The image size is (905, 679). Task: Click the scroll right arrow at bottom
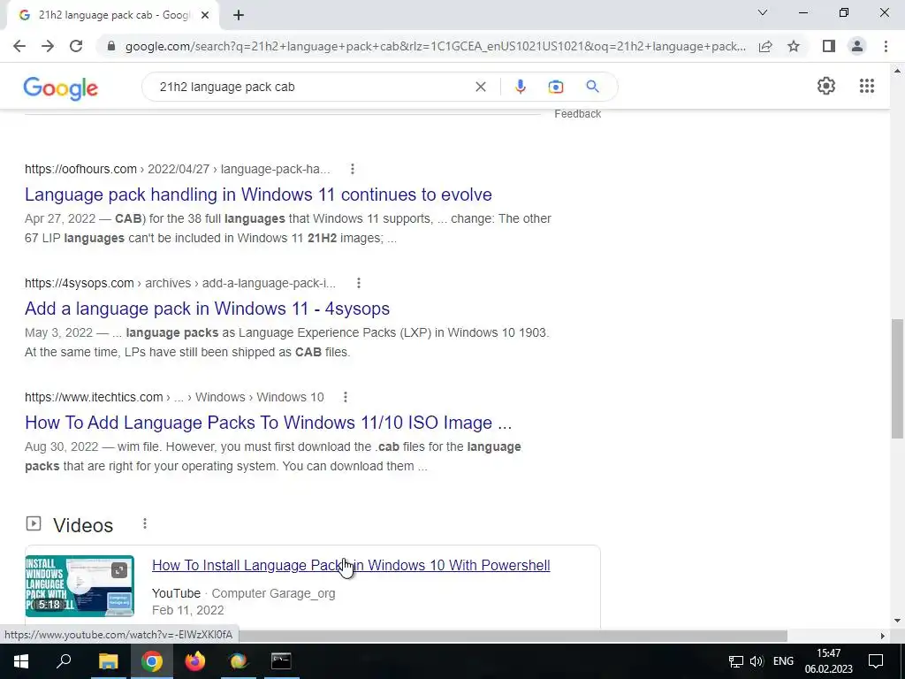click(x=883, y=636)
